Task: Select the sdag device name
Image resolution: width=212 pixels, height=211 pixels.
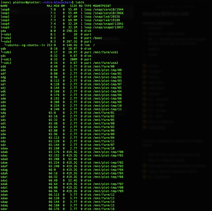Action: pos(4,170)
